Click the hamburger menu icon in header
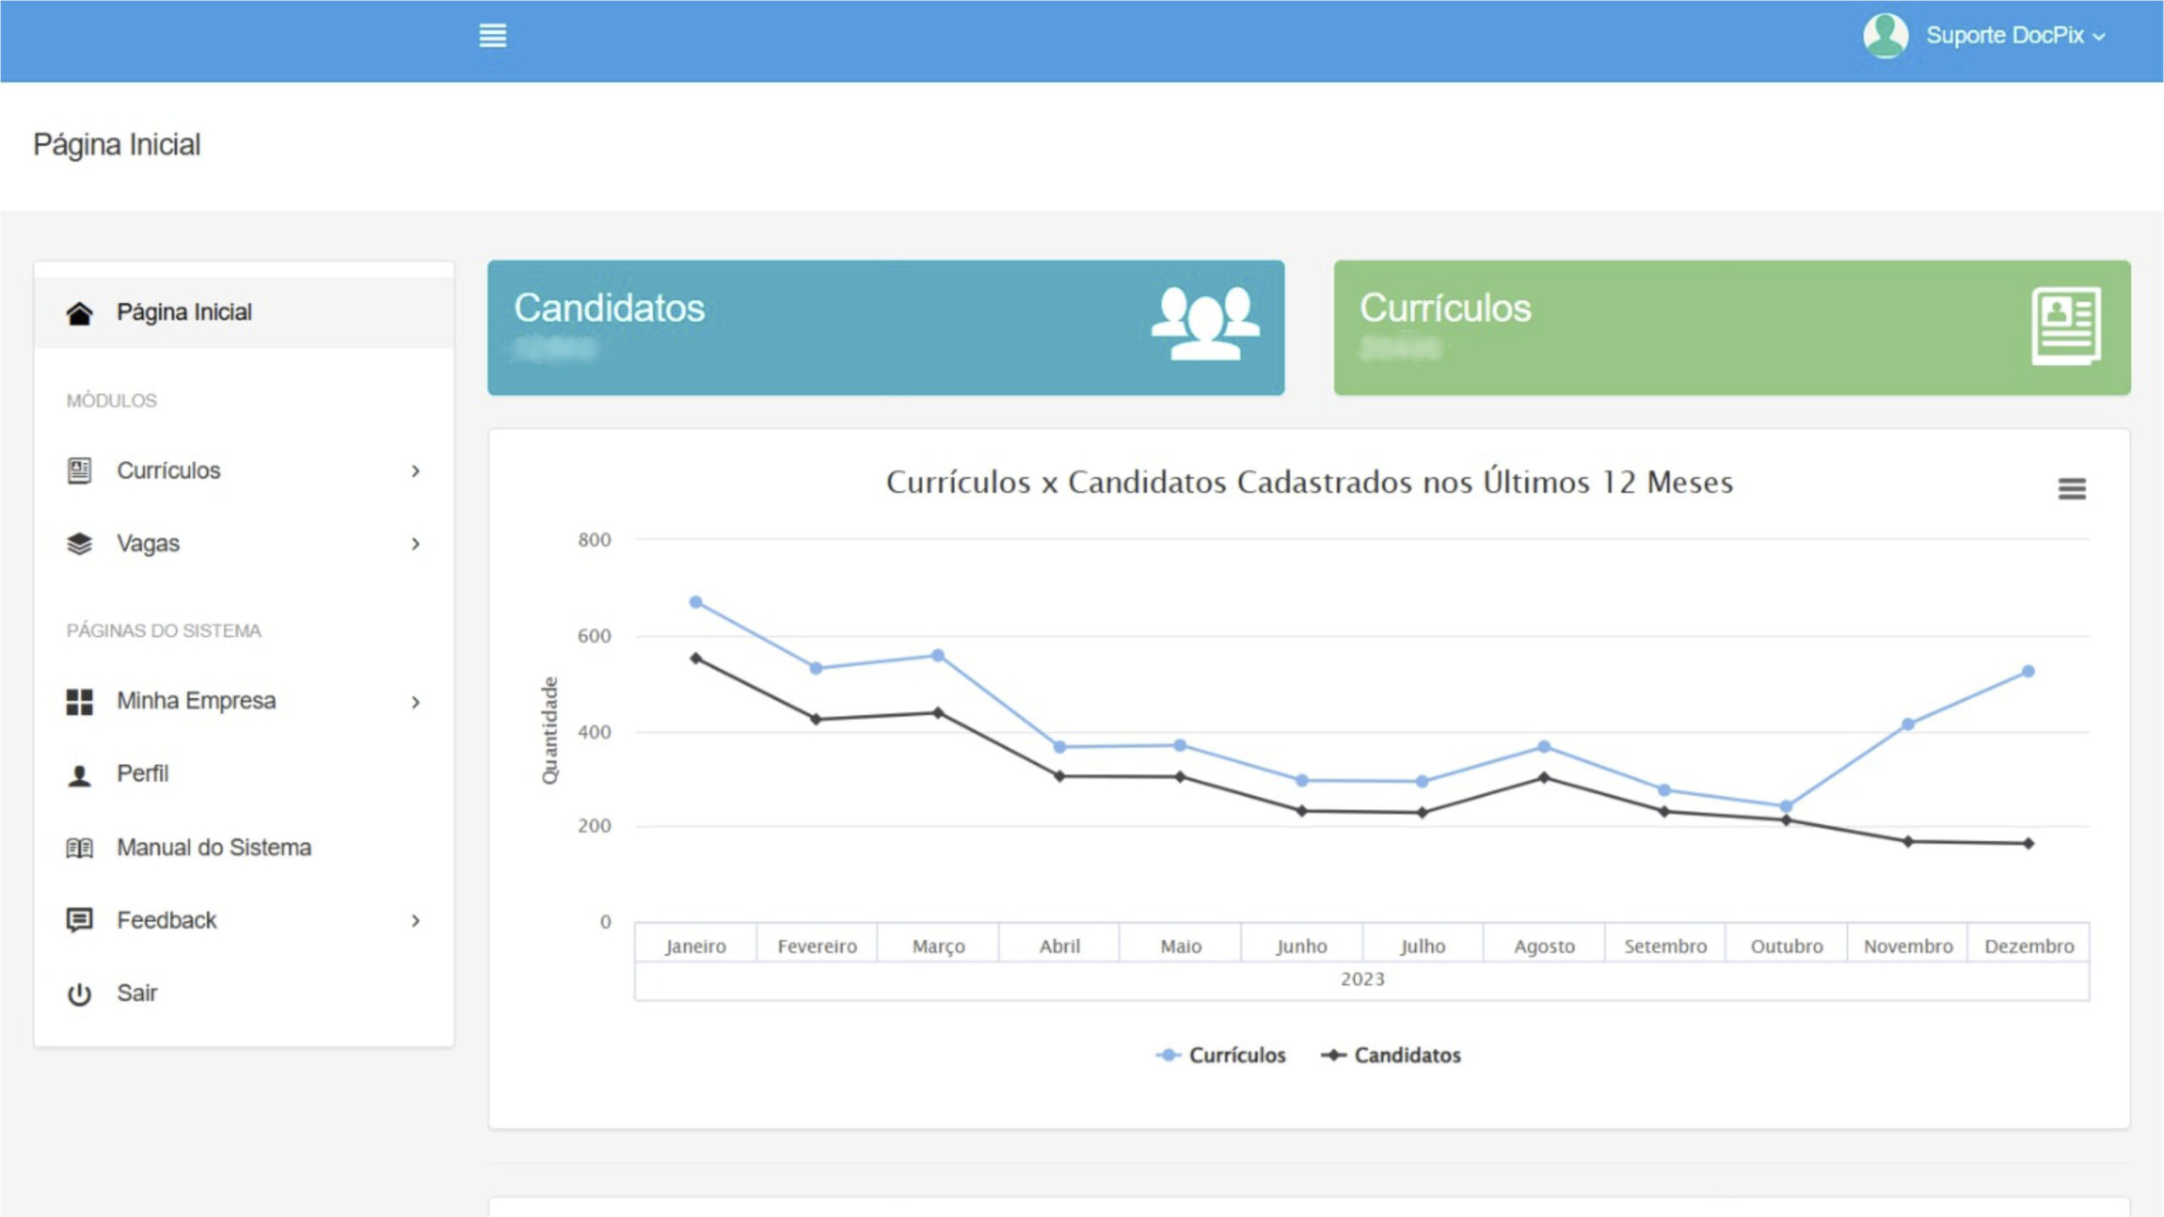The image size is (2164, 1217). [493, 35]
